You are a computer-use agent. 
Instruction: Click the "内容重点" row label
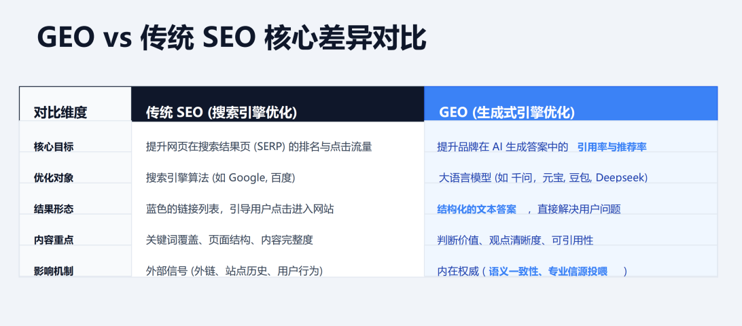point(54,240)
